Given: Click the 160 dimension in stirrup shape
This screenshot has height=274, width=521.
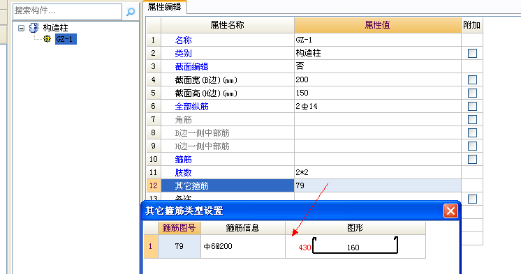Looking at the screenshot, I should (353, 248).
